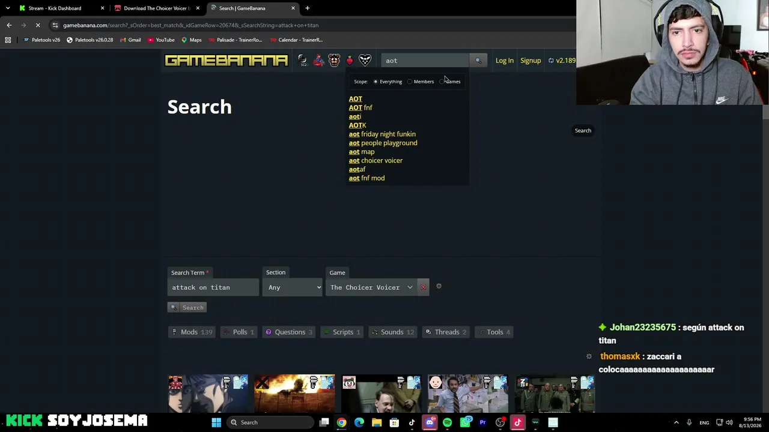Expand the Section dropdown set to Any
Image resolution: width=769 pixels, height=432 pixels.
[x=293, y=287]
